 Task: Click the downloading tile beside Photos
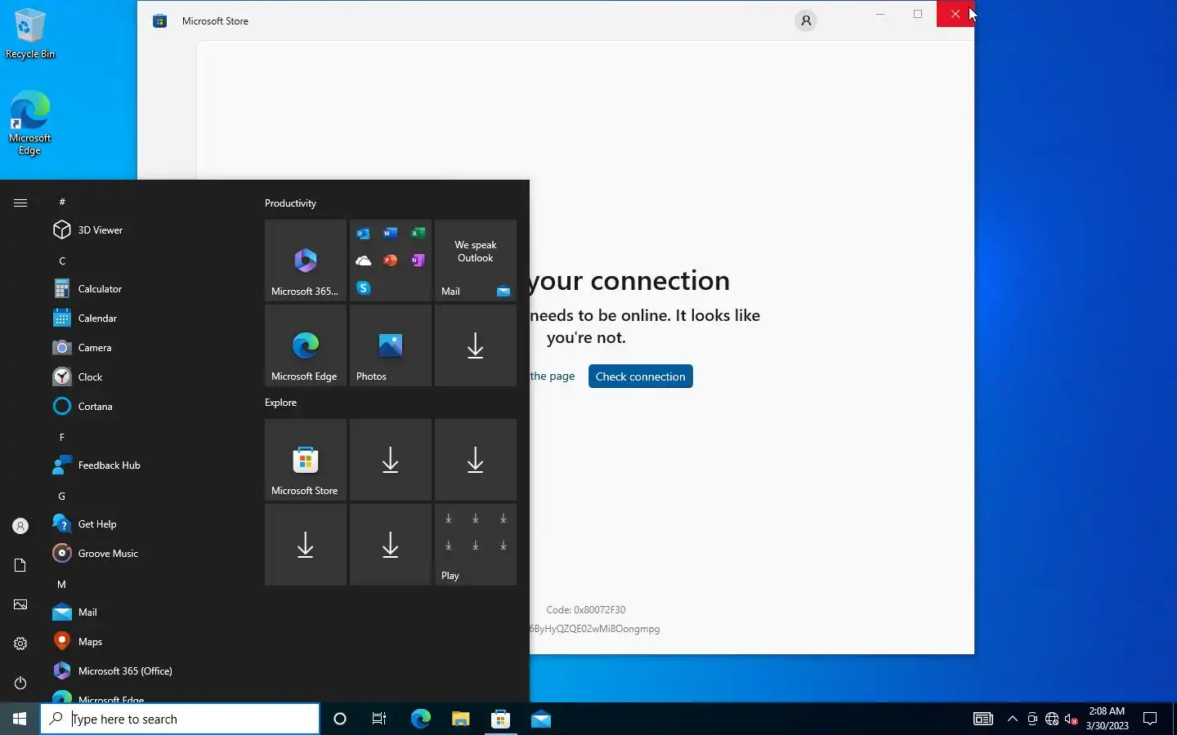(x=476, y=345)
